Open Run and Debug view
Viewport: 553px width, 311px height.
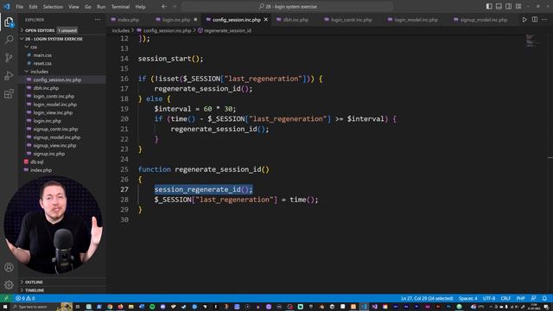9,75
